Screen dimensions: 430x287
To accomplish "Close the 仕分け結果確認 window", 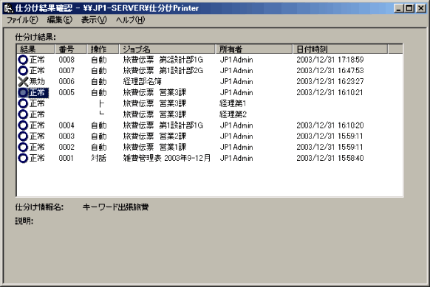I will point(420,8).
